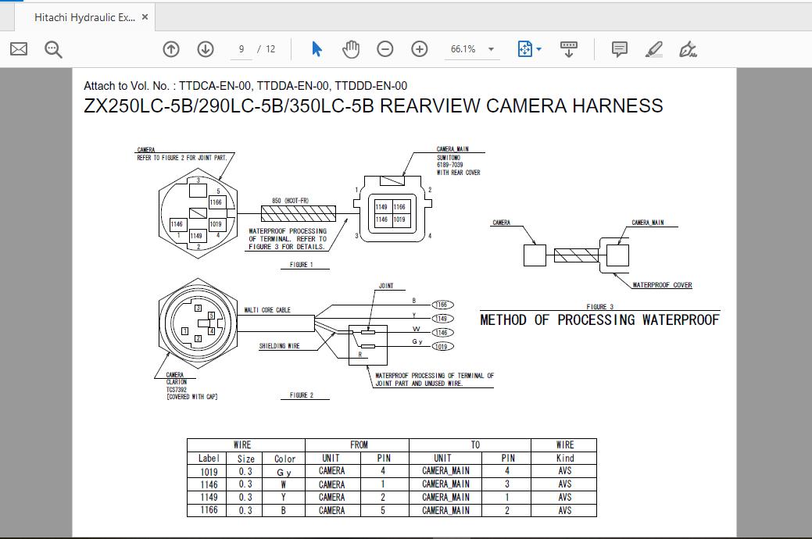The image size is (812, 539).
Task: Open the Find search tool
Action: click(52, 48)
